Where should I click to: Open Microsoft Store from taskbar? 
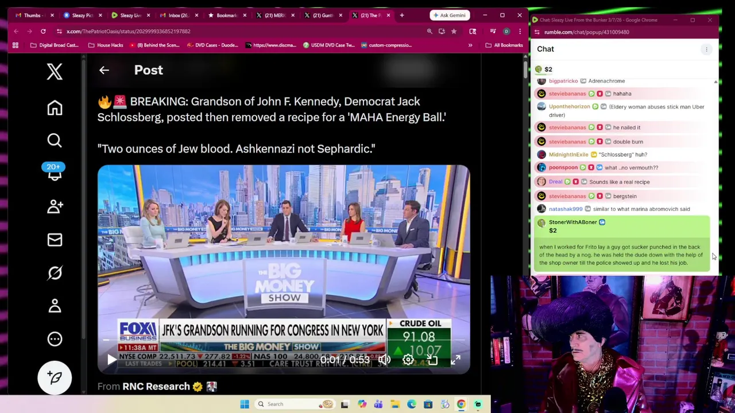click(x=428, y=404)
